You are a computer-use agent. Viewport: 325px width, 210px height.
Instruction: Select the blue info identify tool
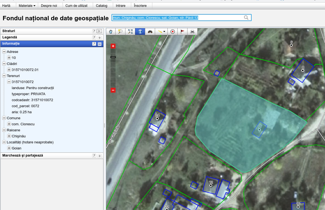[140, 32]
